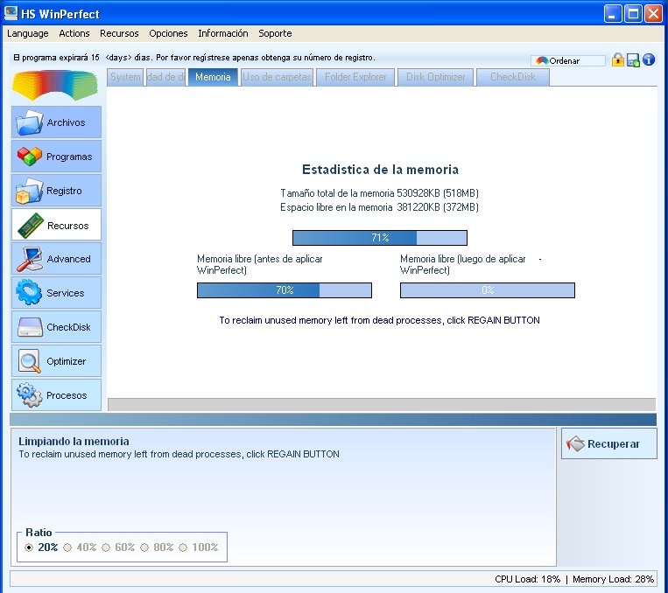This screenshot has width=668, height=593.
Task: Select the 100% ratio option
Action: coord(183,548)
